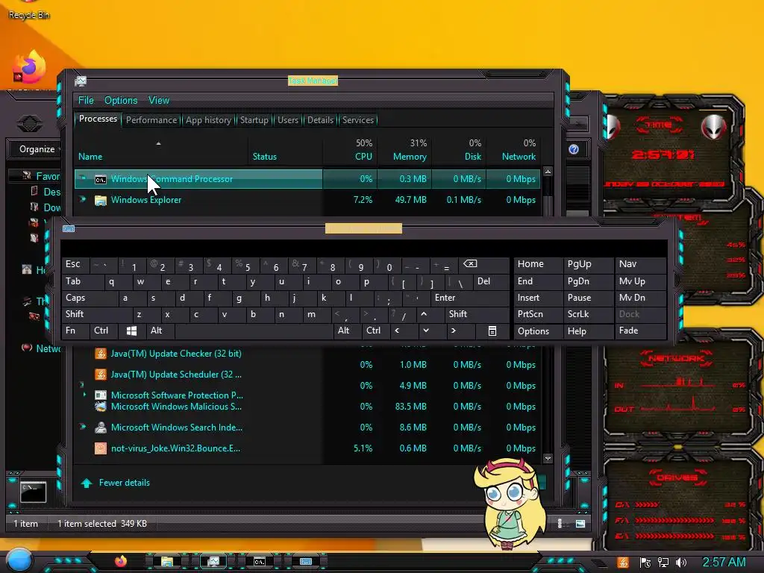Collapse details with the Fewer details arrow
Image resolution: width=764 pixels, height=573 pixels.
click(x=87, y=483)
